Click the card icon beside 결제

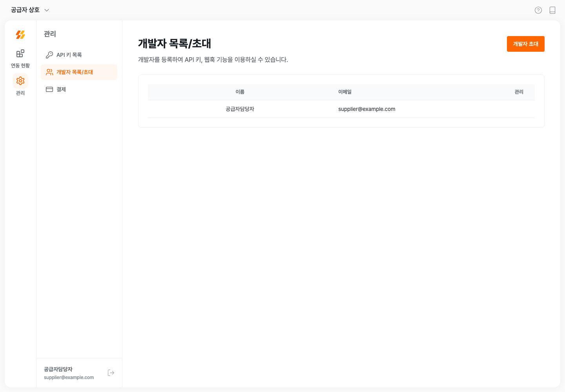(49, 89)
